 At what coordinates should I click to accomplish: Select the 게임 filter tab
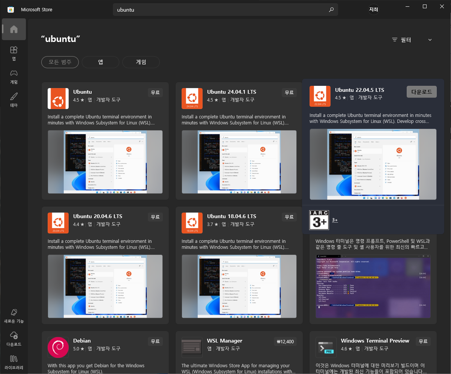(x=141, y=62)
